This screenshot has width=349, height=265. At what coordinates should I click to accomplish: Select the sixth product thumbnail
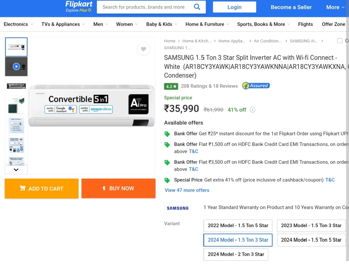(16, 145)
